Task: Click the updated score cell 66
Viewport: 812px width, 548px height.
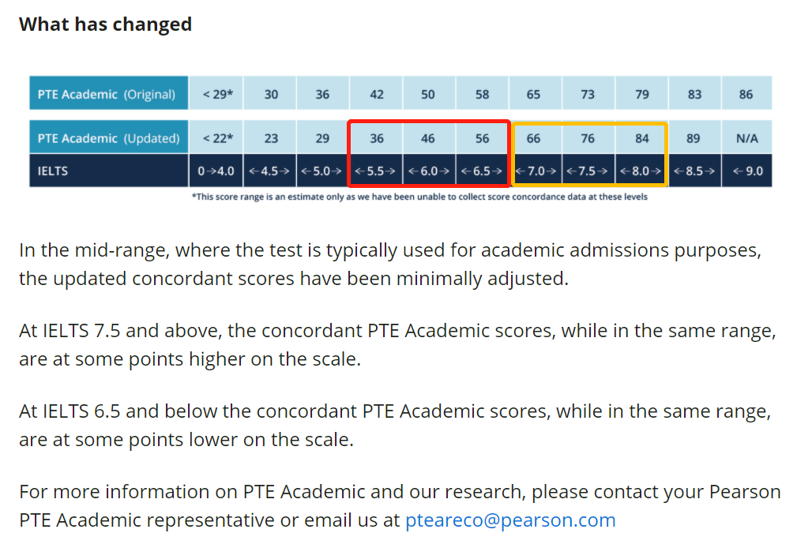Action: [x=536, y=138]
